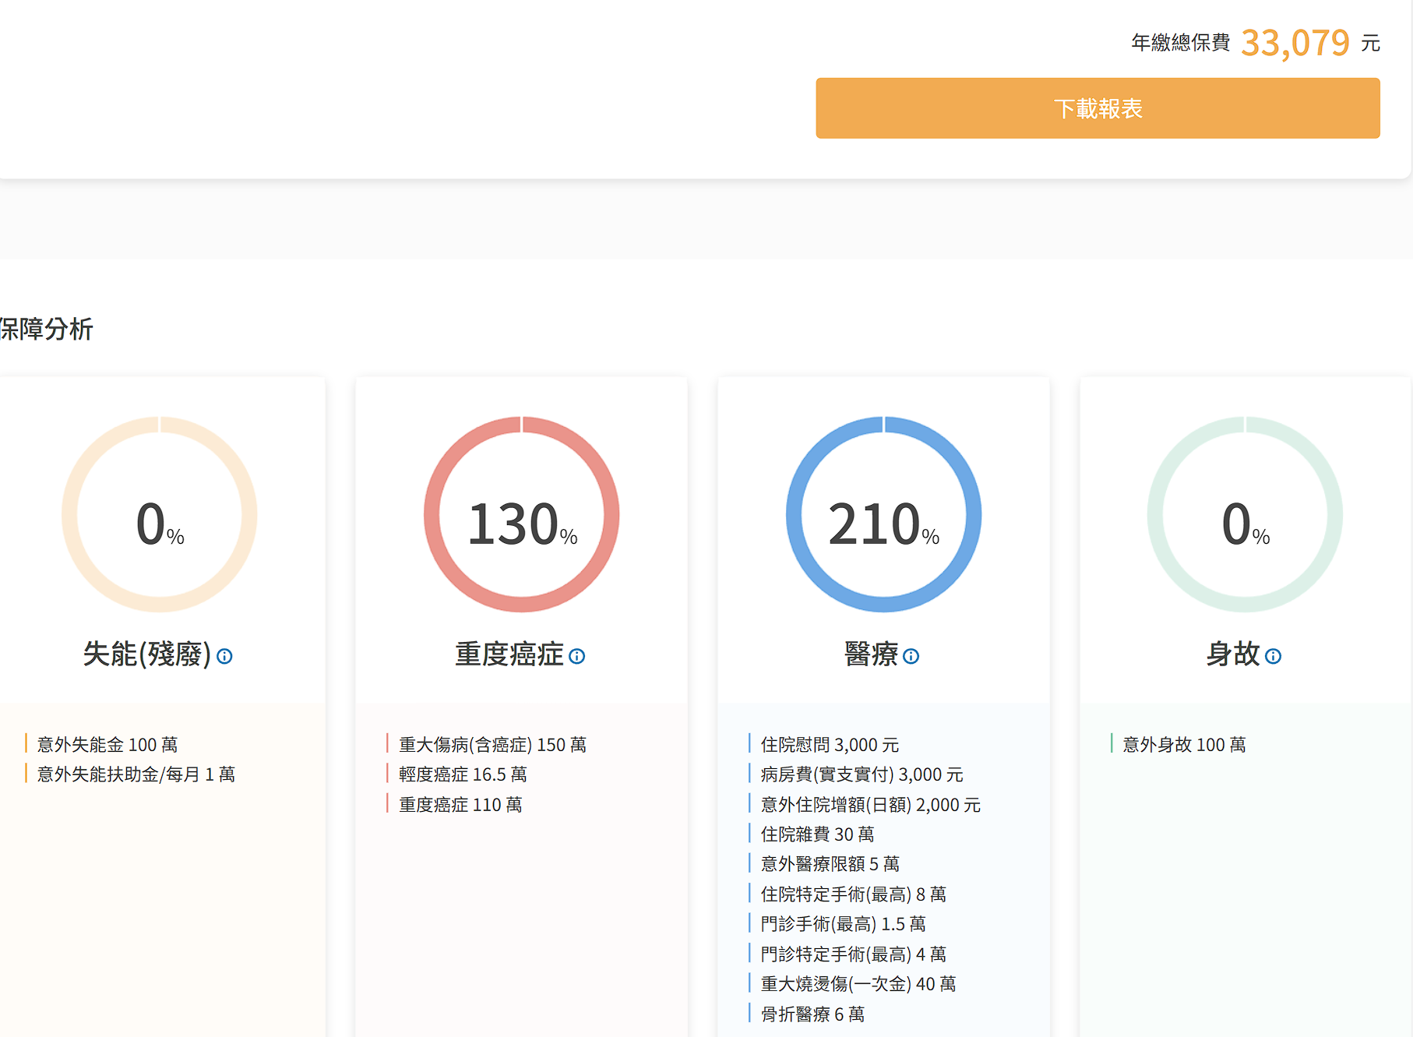
Task: Click the 保障分析 section heading
Action: pos(47,329)
